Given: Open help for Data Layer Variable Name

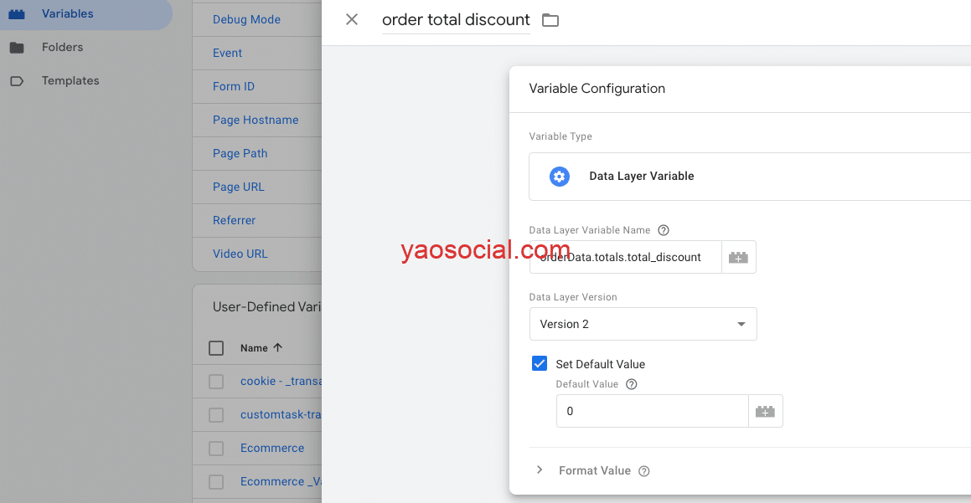Looking at the screenshot, I should tap(664, 230).
